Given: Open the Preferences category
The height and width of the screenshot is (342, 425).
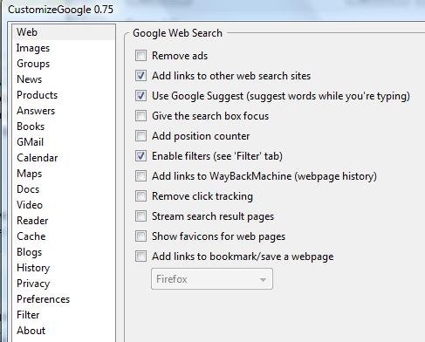Looking at the screenshot, I should tap(64, 299).
